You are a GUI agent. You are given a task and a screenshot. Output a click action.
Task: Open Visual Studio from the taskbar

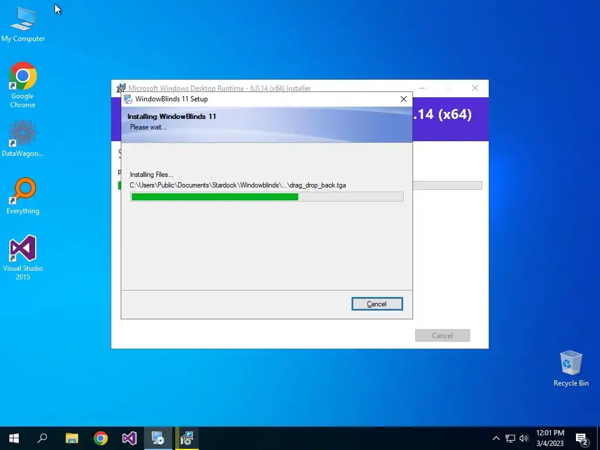click(129, 438)
